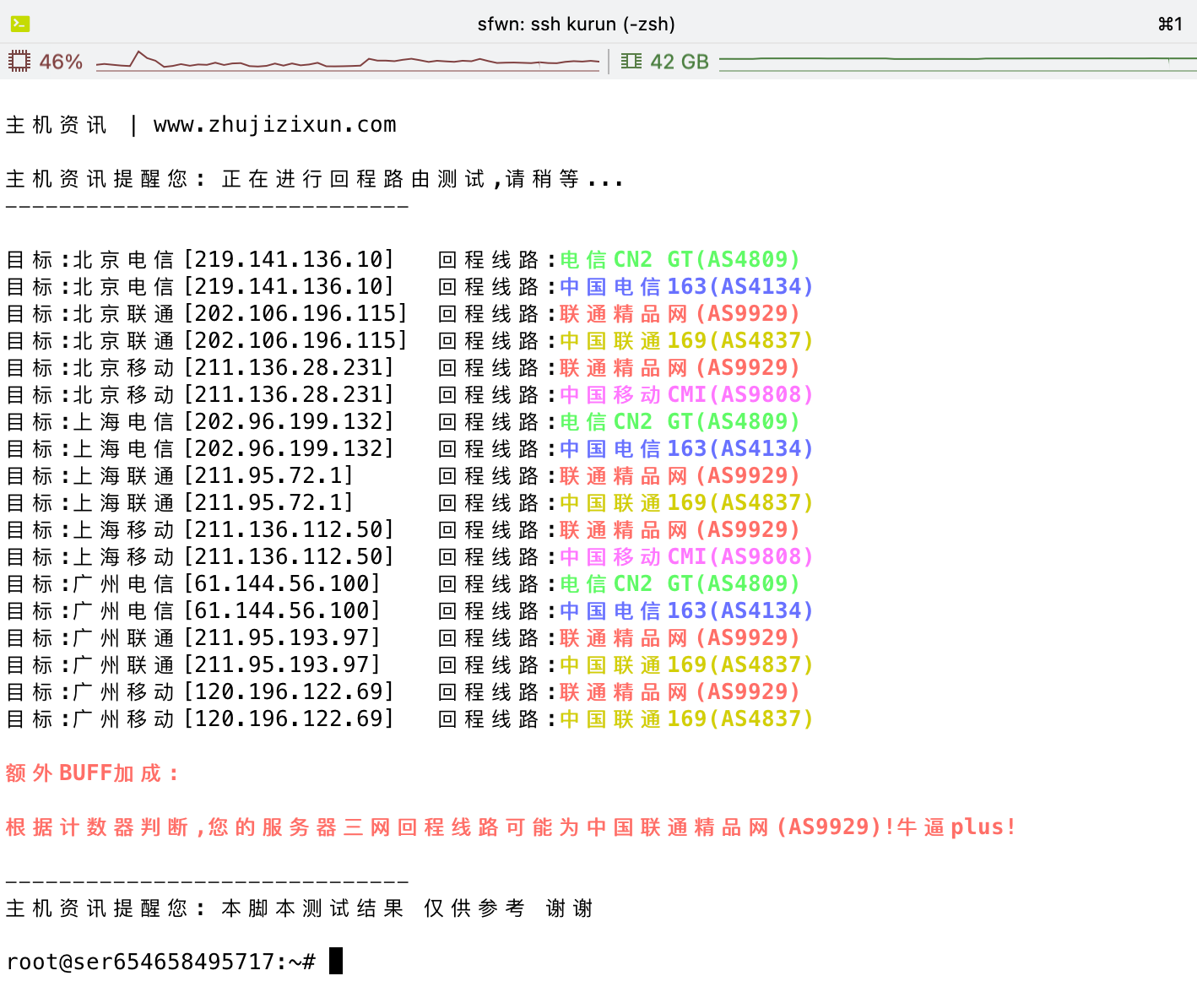Click the red 额外BUFF加成 heading

91,773
